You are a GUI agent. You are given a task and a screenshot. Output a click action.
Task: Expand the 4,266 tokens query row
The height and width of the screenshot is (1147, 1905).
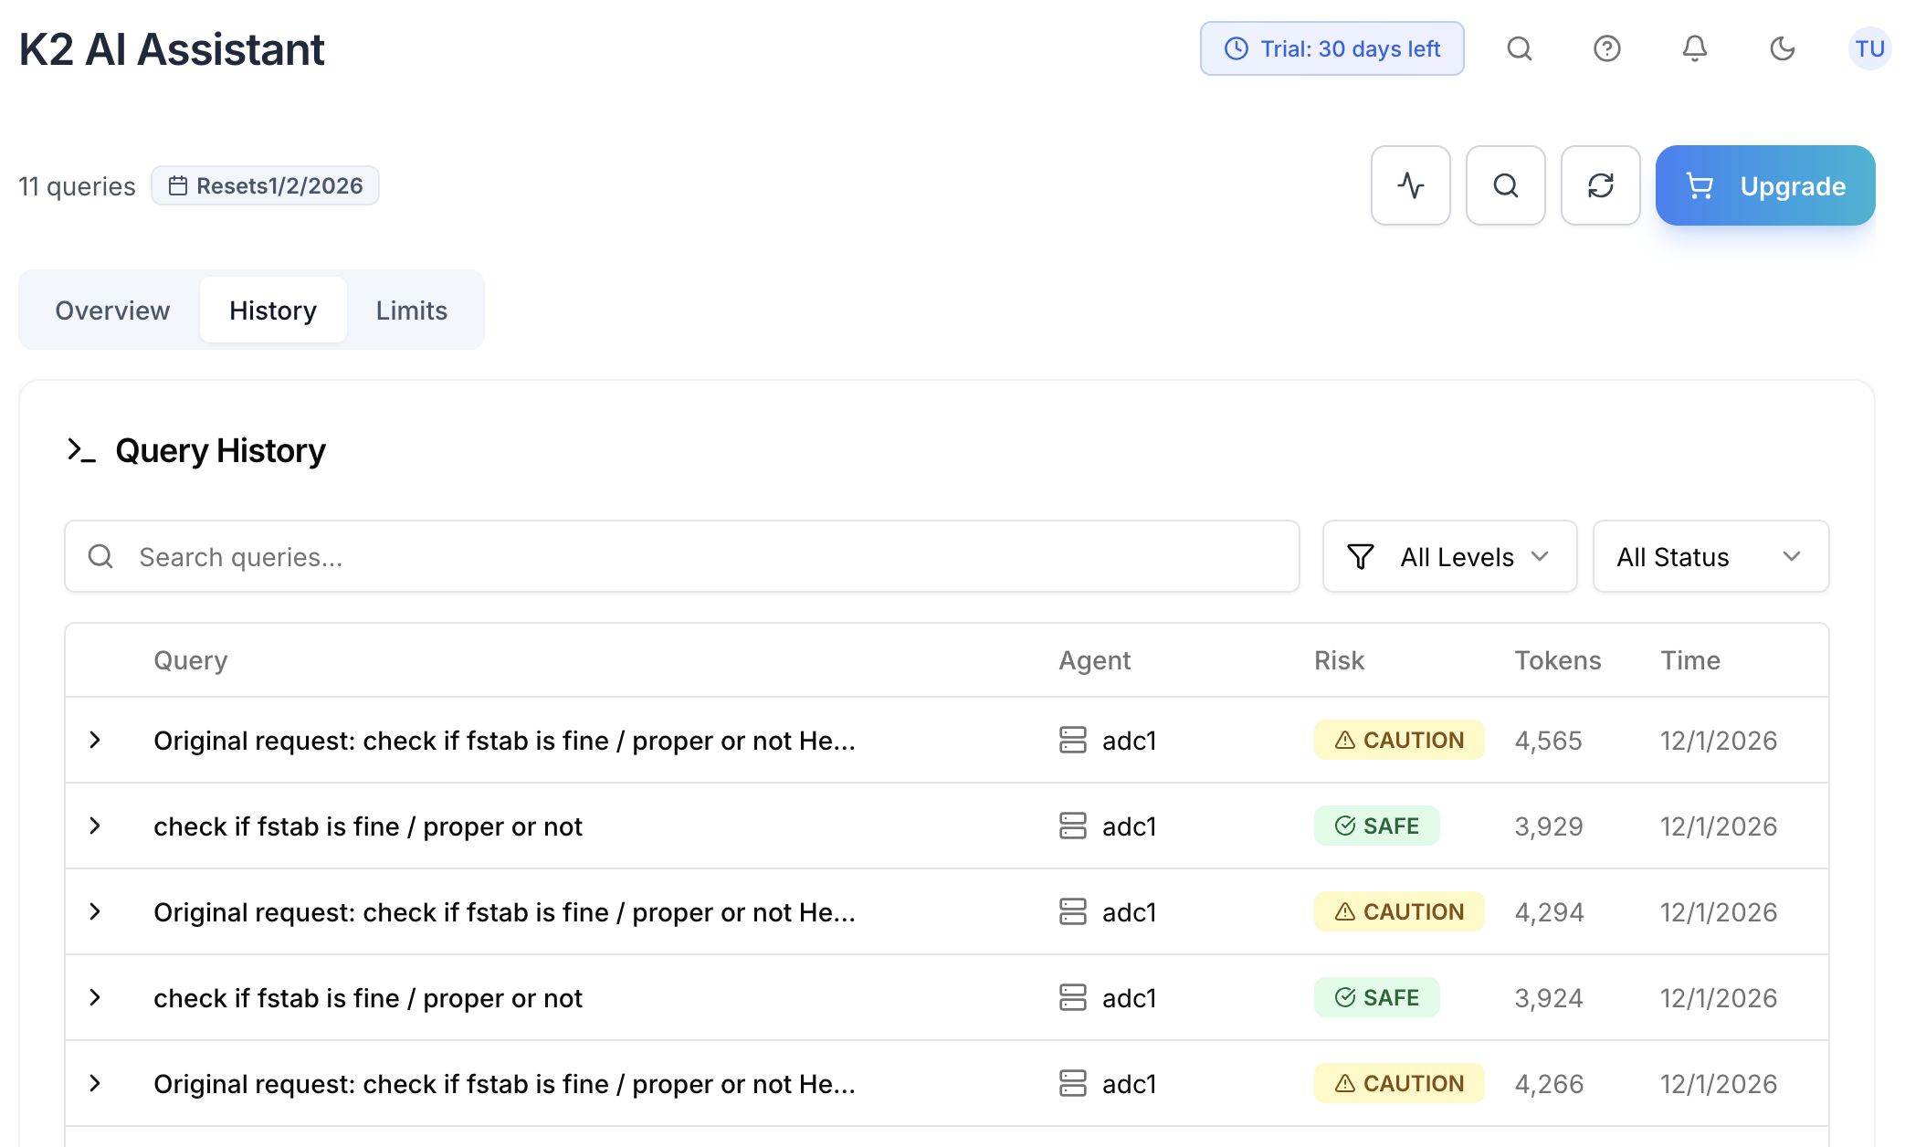pyautogui.click(x=95, y=1083)
